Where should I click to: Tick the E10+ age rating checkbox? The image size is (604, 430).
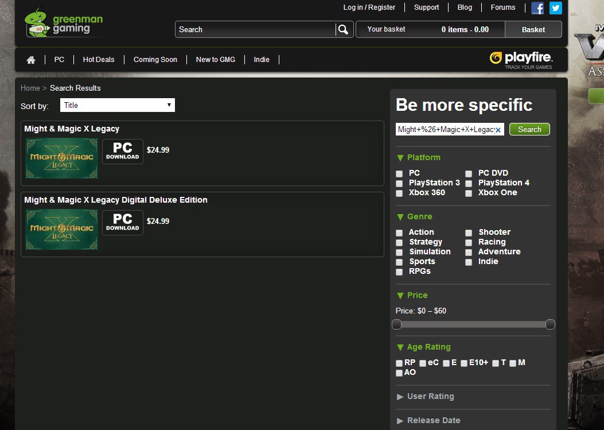[x=464, y=363]
